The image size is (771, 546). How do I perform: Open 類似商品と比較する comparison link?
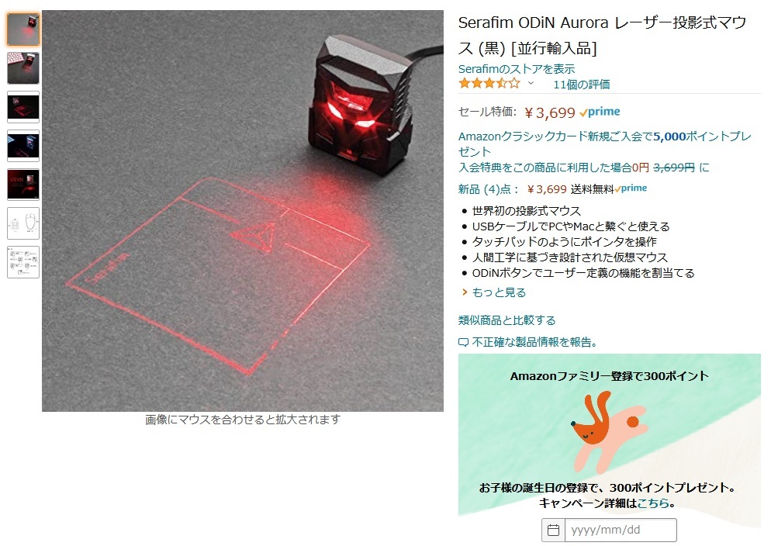point(507,320)
